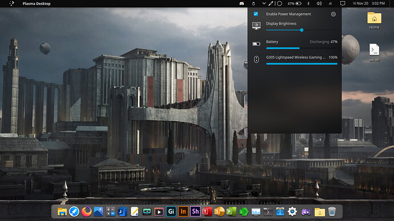This screenshot has width=394, height=221.
Task: Open the green P office app
Action: (x=231, y=212)
